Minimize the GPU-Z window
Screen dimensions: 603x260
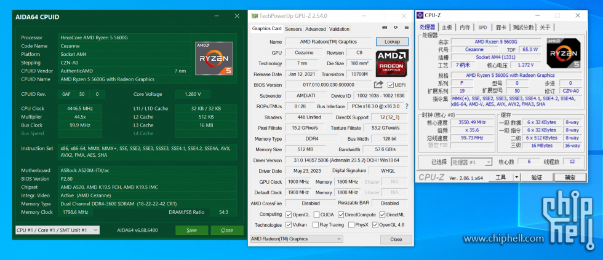tap(363, 16)
